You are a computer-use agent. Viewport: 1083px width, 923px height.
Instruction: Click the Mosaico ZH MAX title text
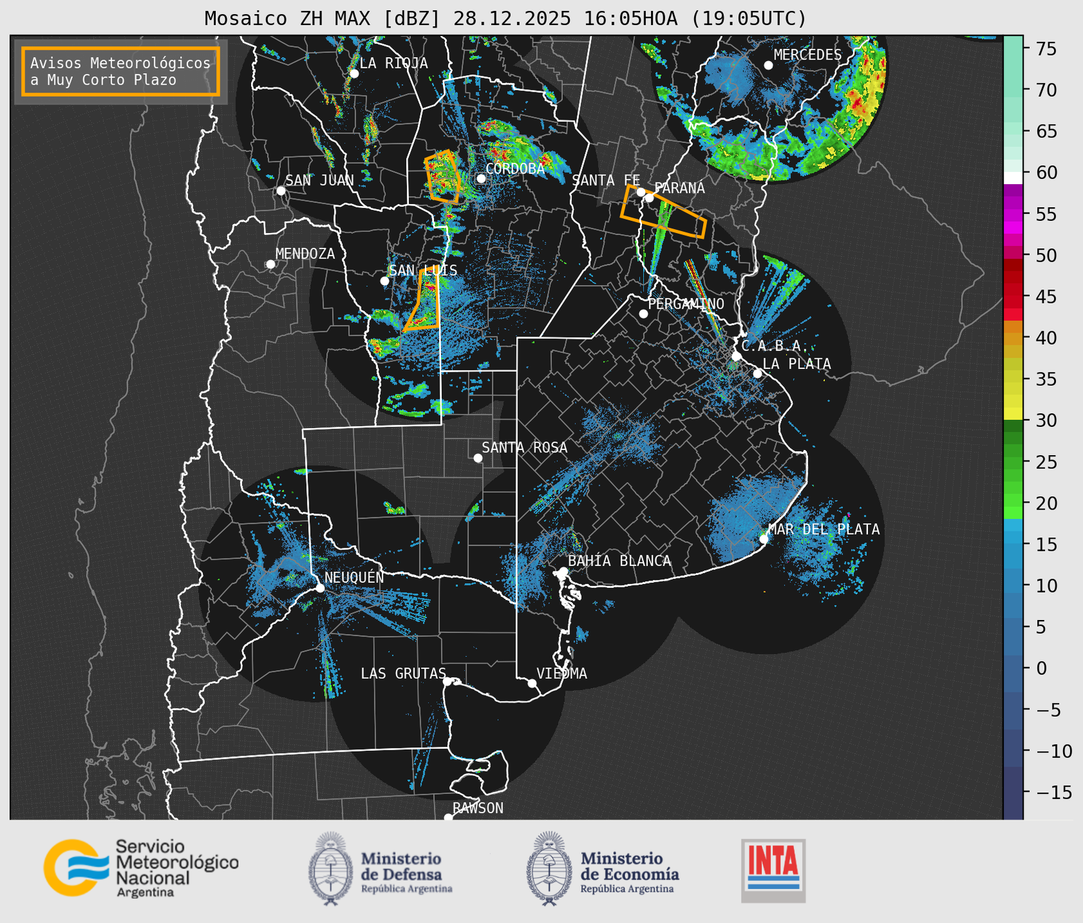click(x=505, y=19)
